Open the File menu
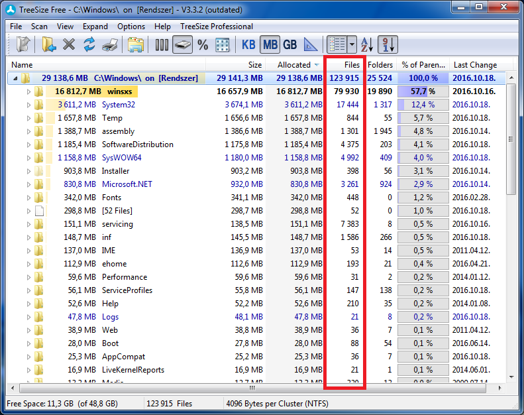This screenshot has width=524, height=415. [x=16, y=27]
